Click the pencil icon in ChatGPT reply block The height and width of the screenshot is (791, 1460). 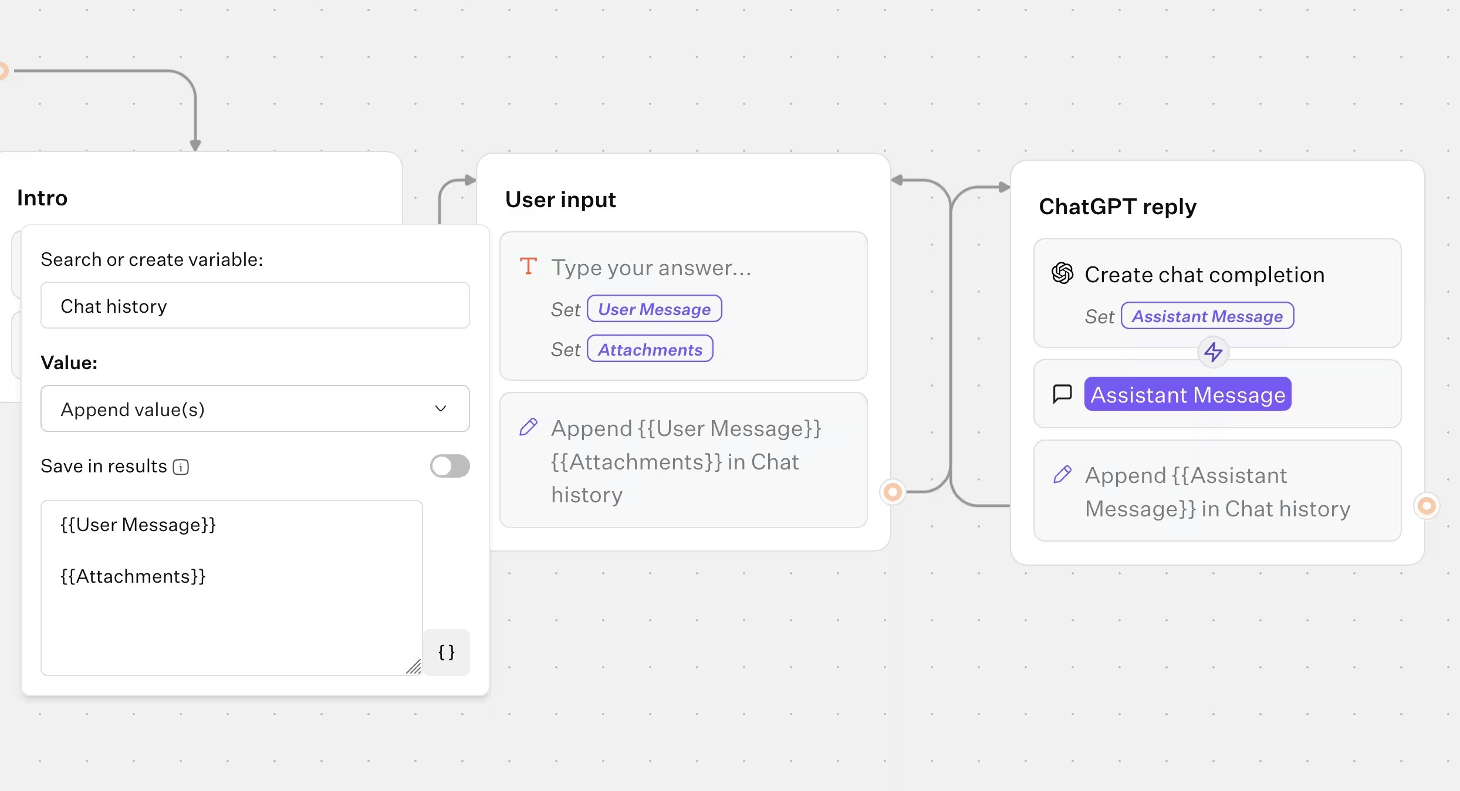pyautogui.click(x=1062, y=474)
